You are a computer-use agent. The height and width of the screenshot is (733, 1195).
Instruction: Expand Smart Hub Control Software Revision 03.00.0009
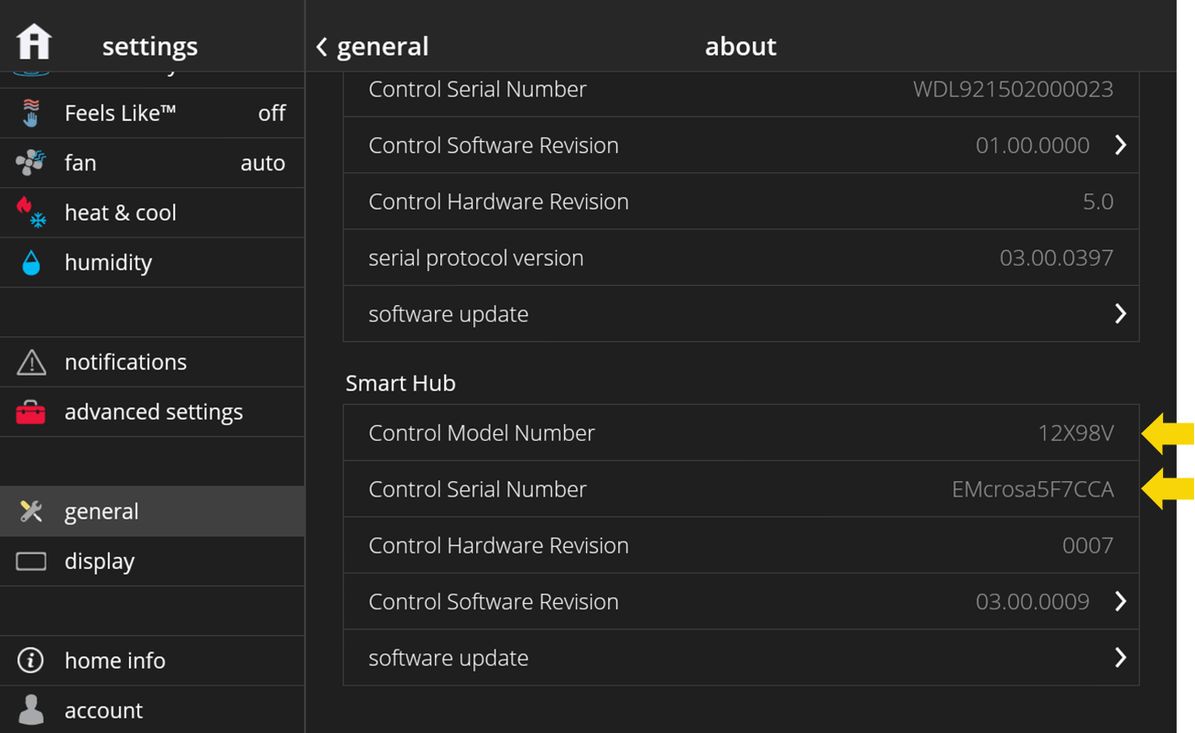tap(1120, 601)
